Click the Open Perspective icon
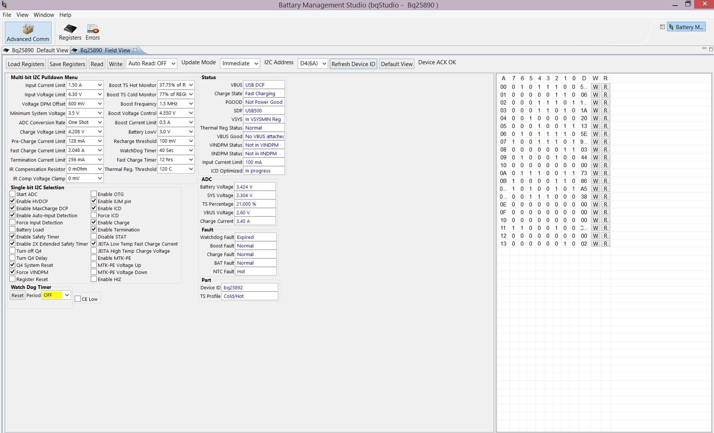714x433 pixels. click(662, 27)
